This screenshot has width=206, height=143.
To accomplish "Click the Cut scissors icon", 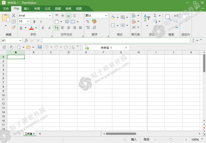I will point(14,16).
